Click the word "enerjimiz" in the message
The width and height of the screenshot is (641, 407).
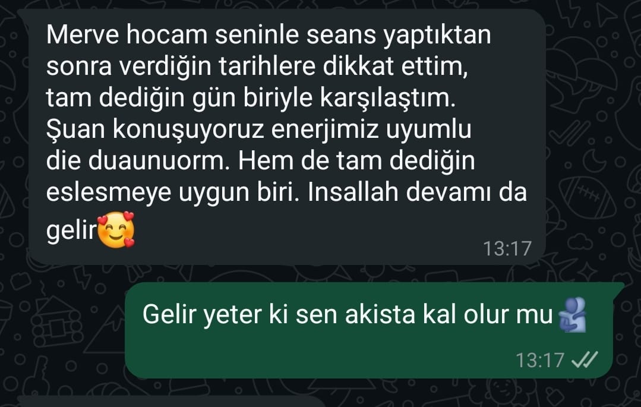tap(325, 130)
